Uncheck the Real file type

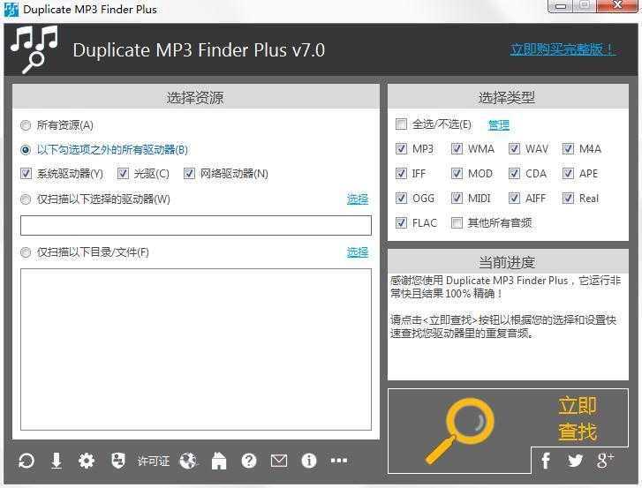[568, 199]
